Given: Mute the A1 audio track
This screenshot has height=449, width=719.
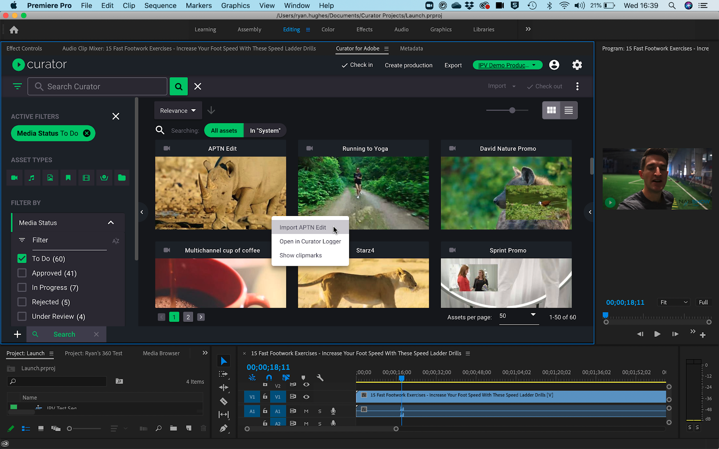Looking at the screenshot, I should click(x=306, y=411).
